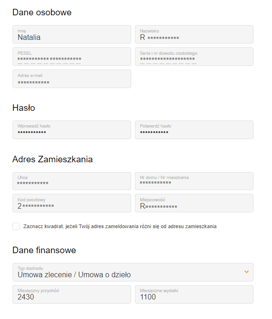This screenshot has height=319, width=272.
Task: Tick the different registered address checkbox
Action: click(16, 226)
